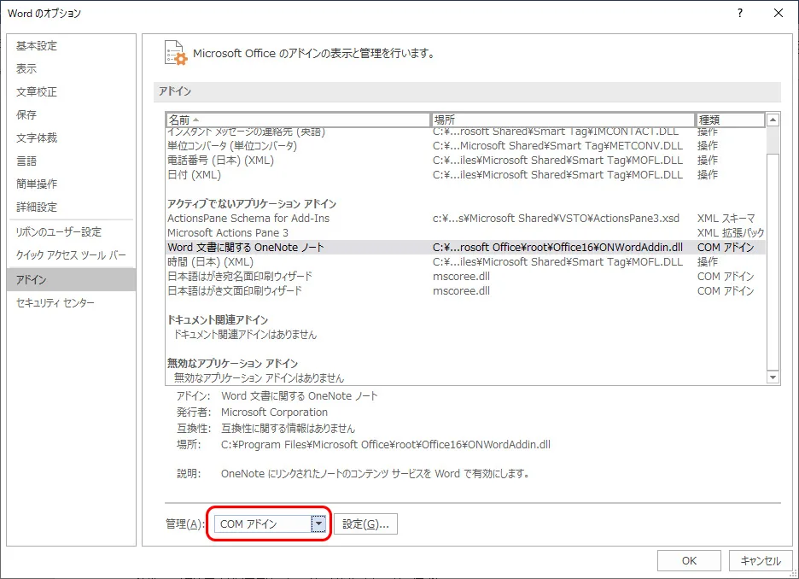This screenshot has height=579, width=799.
Task: Open the 詳細設定 category
Action: tap(37, 208)
